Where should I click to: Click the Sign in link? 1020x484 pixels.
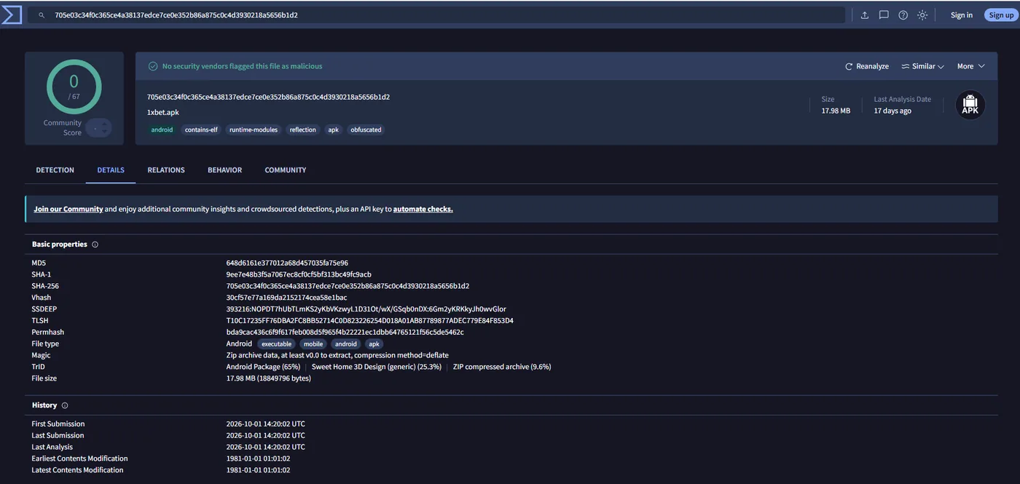tap(962, 15)
